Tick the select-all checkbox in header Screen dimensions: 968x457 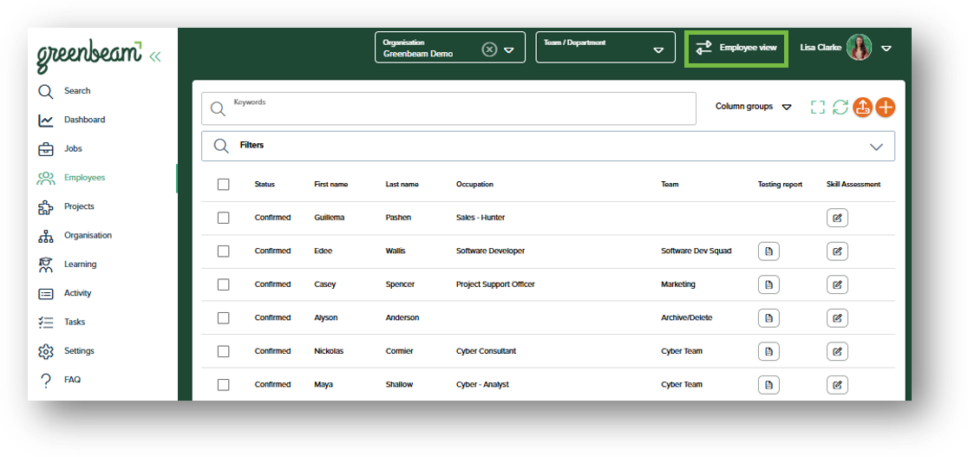click(224, 185)
